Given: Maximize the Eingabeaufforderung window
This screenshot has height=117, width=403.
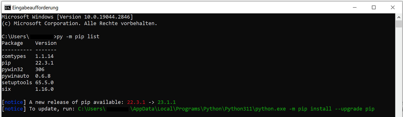Looking at the screenshot, I should [374, 8].
